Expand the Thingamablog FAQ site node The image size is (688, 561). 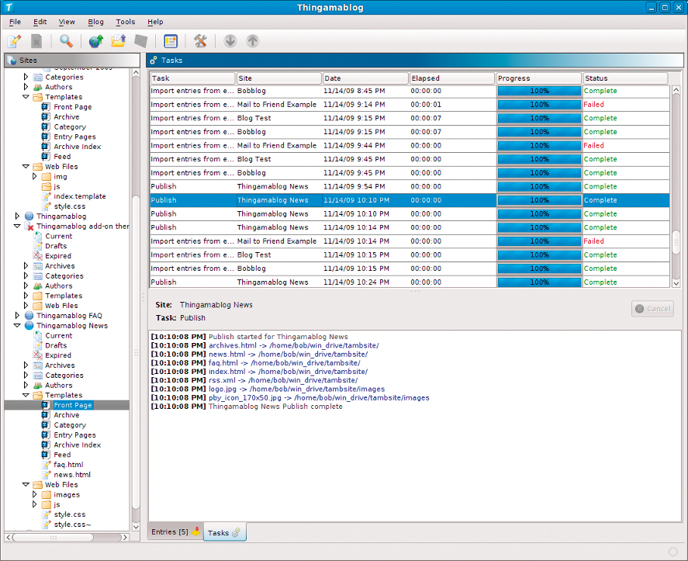(17, 315)
